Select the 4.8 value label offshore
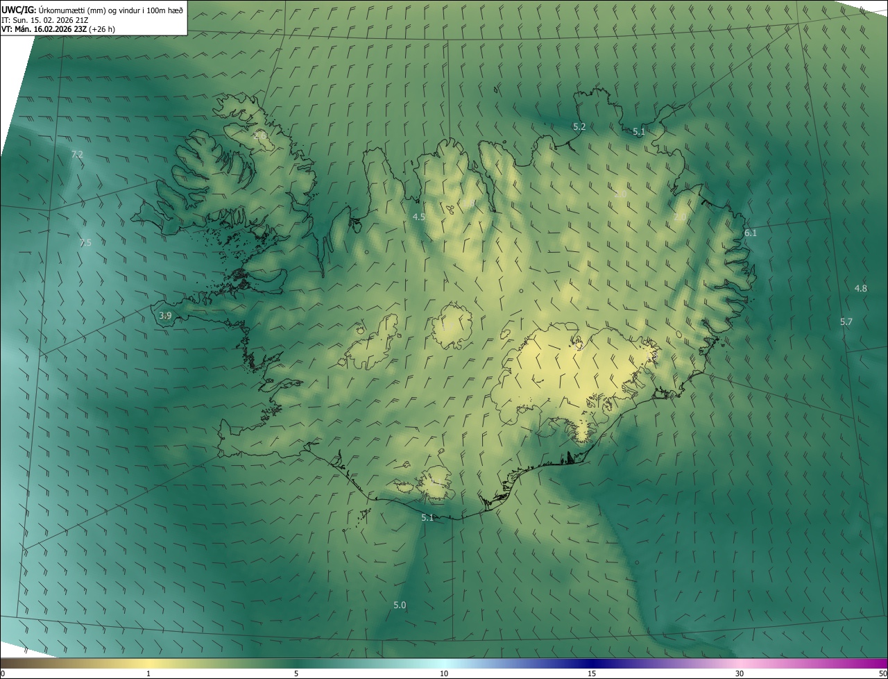 860,288
